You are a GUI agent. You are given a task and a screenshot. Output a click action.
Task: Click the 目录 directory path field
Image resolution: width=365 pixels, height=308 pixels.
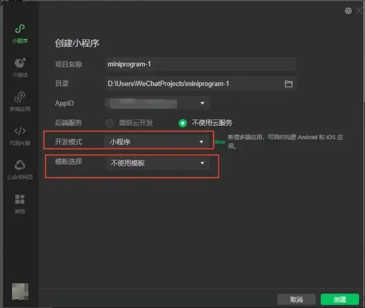(x=200, y=84)
